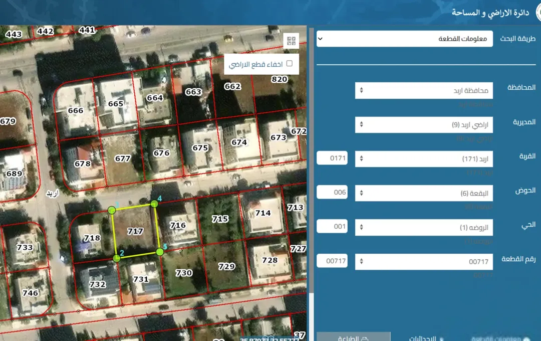Toggle the hide land parcels checkbox
Image resolution: width=541 pixels, height=341 pixels.
[290, 64]
